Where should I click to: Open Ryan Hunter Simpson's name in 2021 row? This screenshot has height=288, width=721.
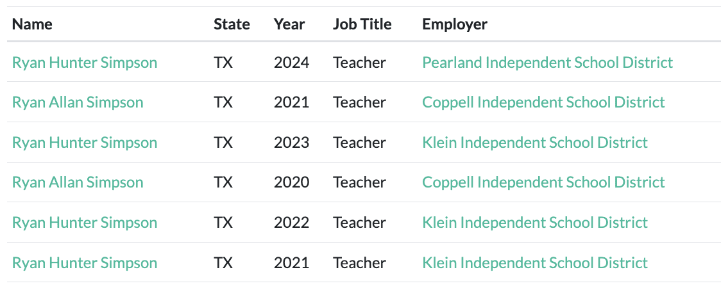click(85, 263)
